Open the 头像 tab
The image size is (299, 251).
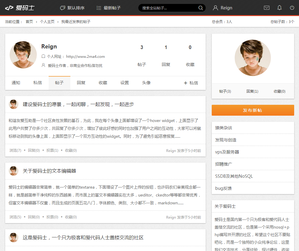point(146,83)
